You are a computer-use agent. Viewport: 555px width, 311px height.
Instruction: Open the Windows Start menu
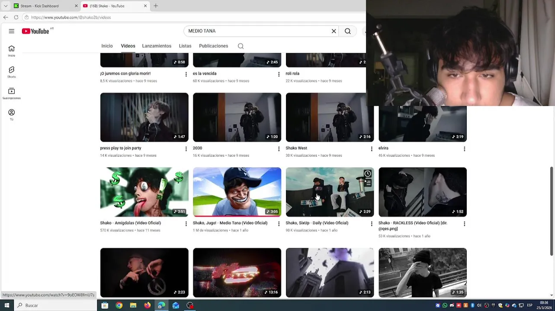(x=6, y=305)
